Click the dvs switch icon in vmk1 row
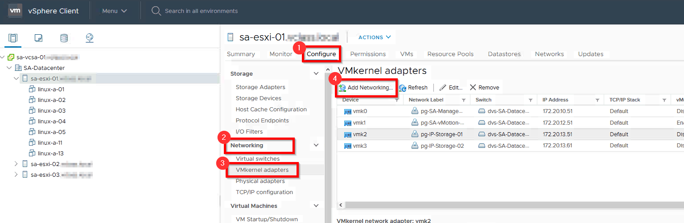This screenshot has width=684, height=223. click(x=482, y=123)
